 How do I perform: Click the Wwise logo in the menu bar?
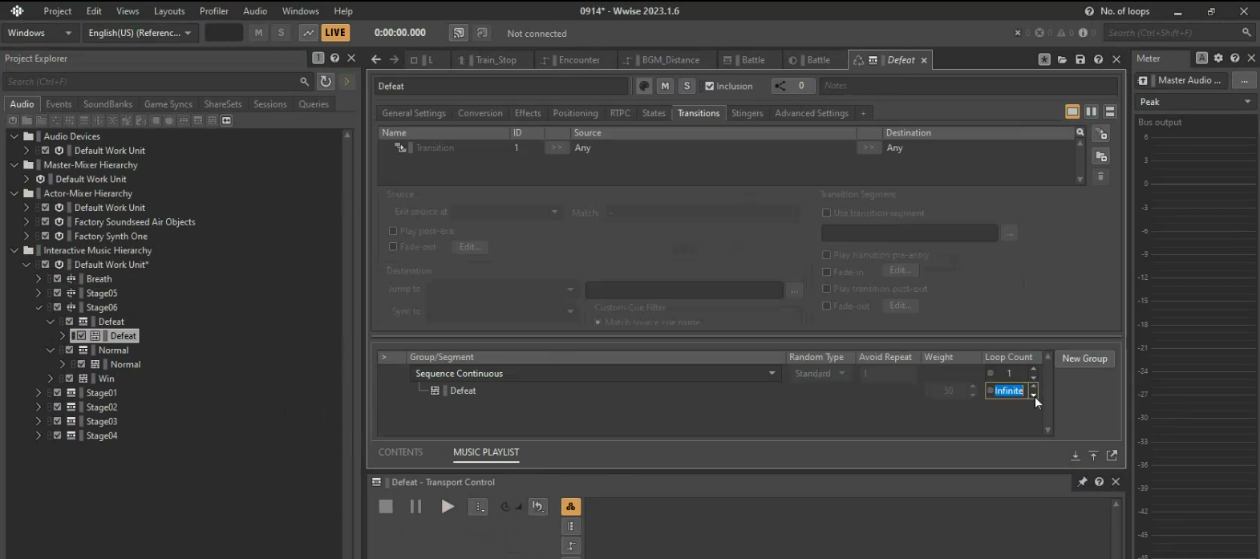point(17,11)
